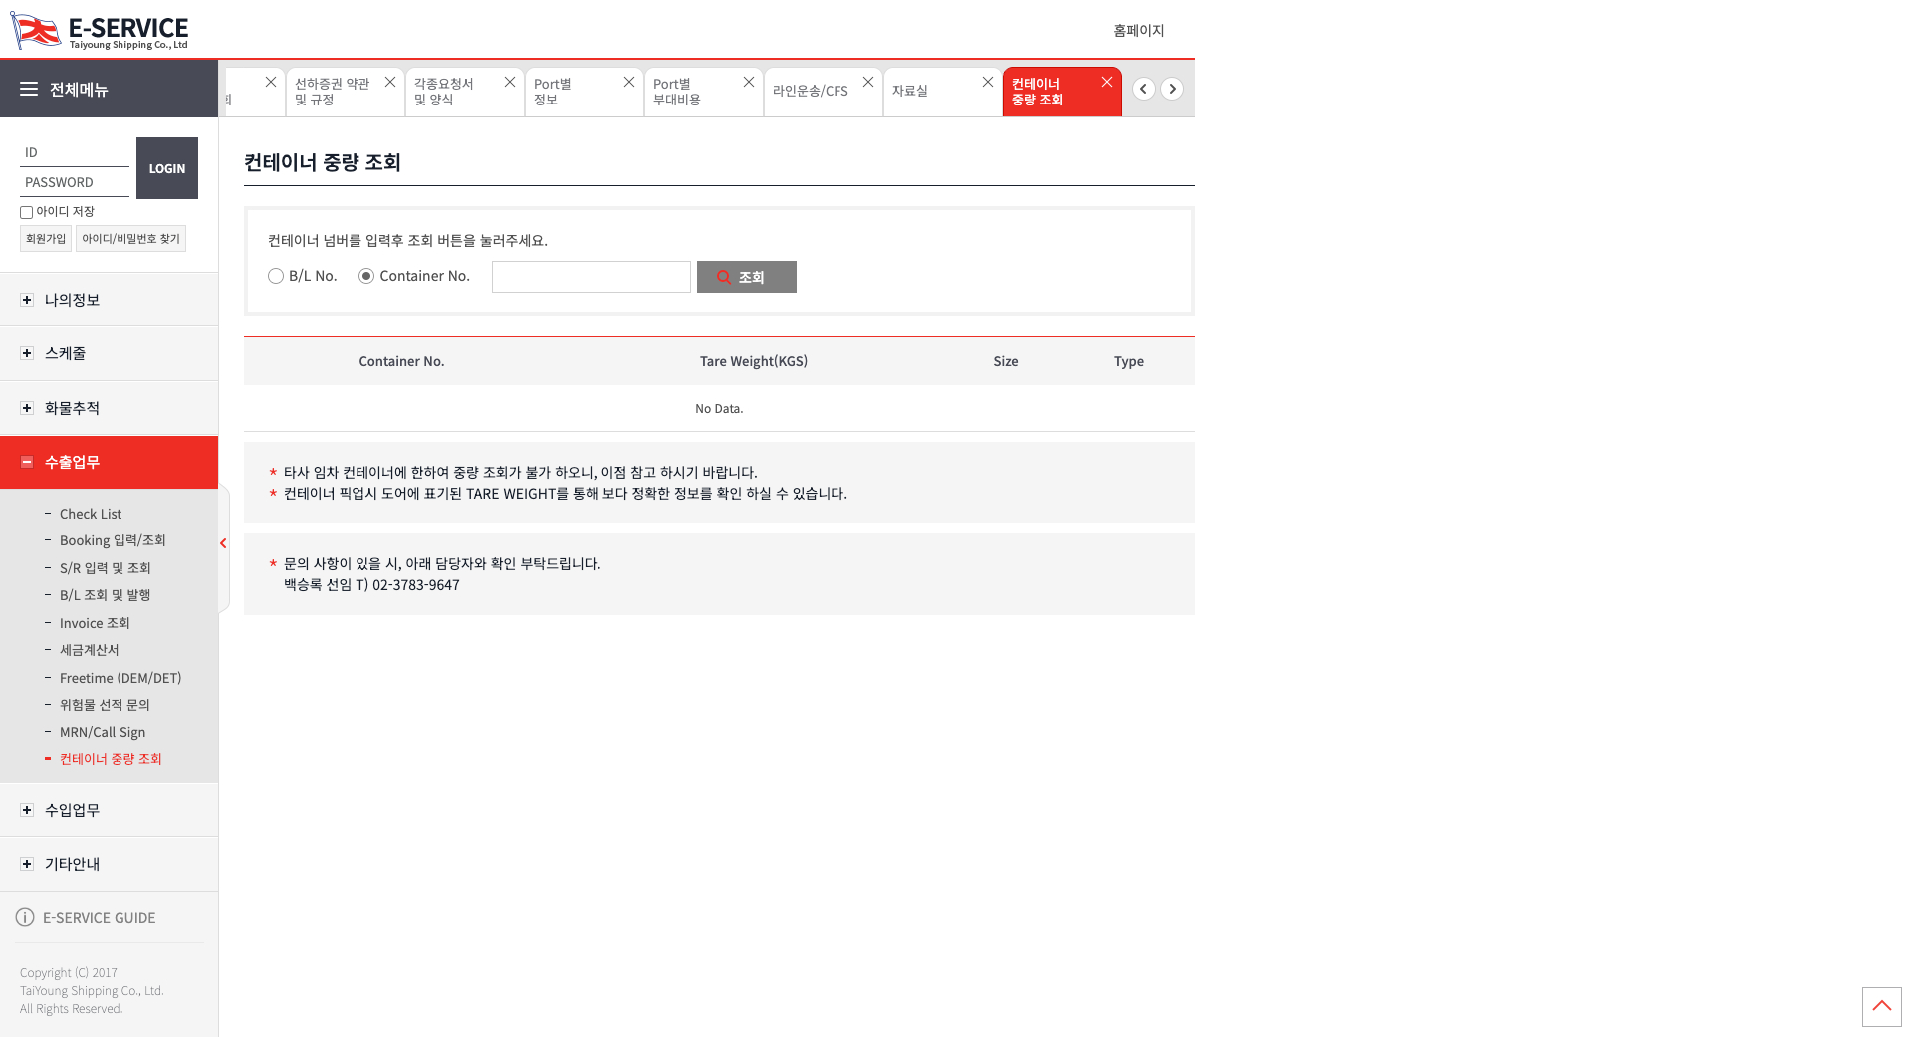Close the 선하증권 약관 및 규정 tab
The height and width of the screenshot is (1037, 1912).
tap(390, 82)
